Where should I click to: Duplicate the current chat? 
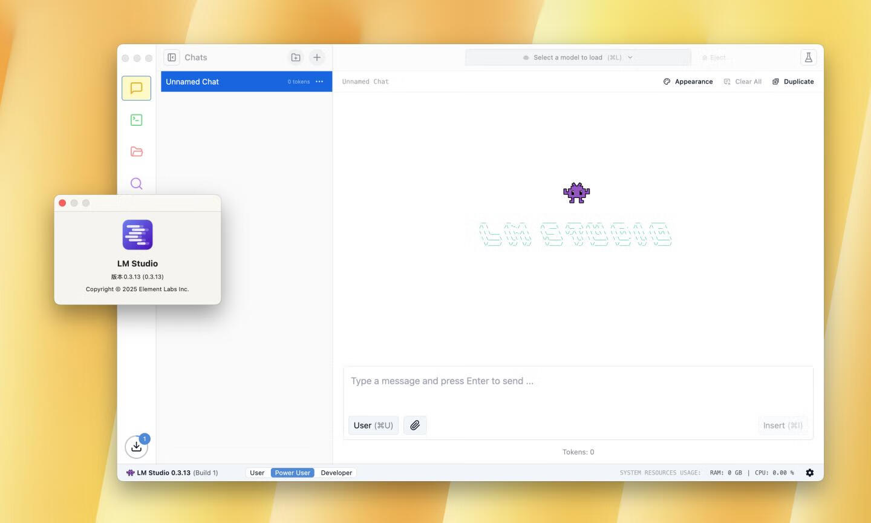tap(793, 82)
